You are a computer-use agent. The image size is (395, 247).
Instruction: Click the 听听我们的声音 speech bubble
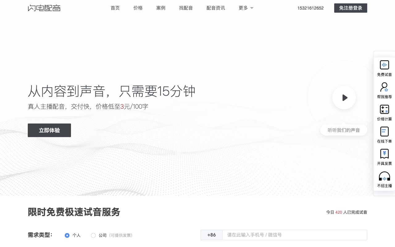point(344,130)
